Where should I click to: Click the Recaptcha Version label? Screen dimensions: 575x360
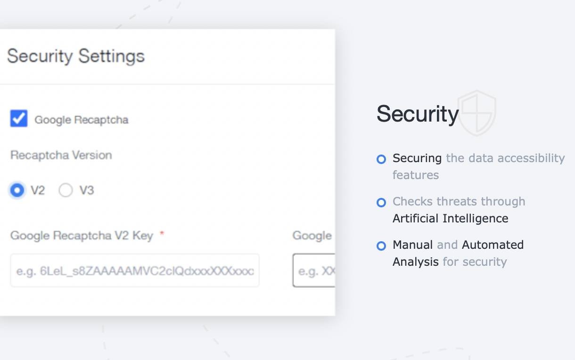pos(61,155)
